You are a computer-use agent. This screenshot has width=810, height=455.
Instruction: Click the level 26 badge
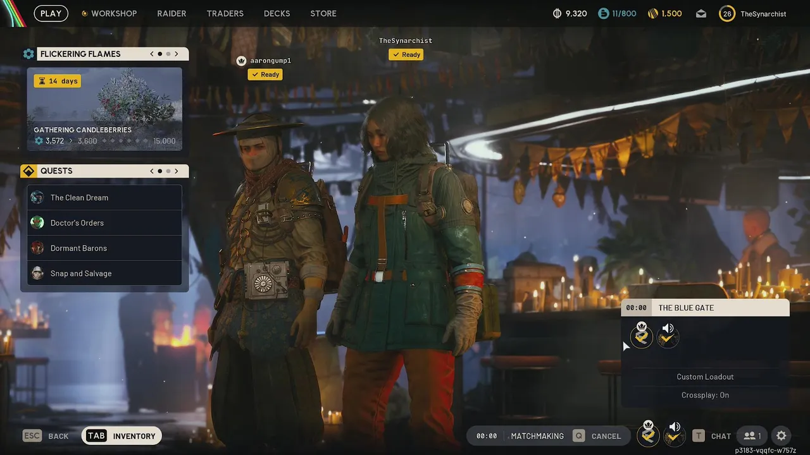[x=727, y=13]
